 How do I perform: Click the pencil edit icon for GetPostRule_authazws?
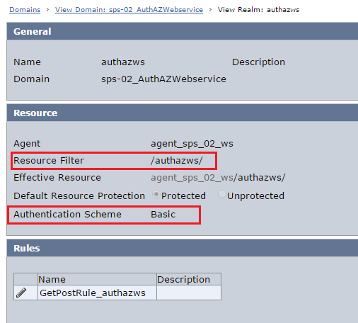coord(21,293)
